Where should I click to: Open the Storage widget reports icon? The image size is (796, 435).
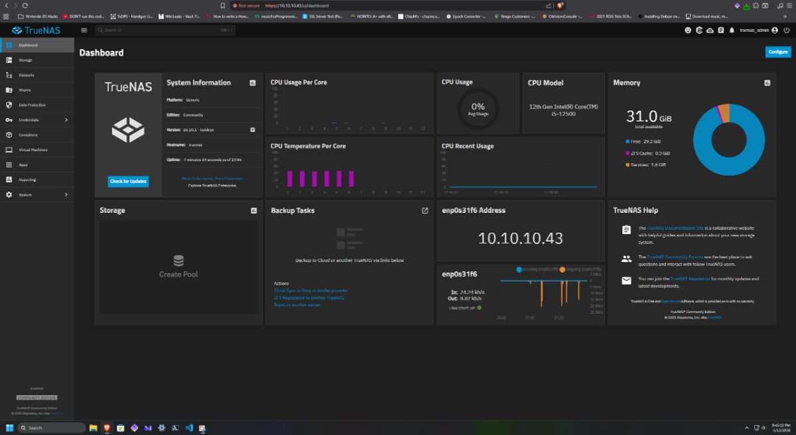253,210
